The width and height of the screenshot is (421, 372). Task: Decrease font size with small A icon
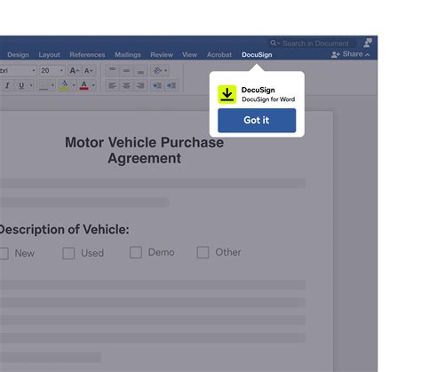[x=89, y=71]
